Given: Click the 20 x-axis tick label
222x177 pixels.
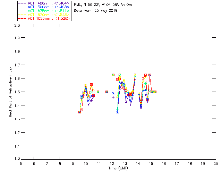Looking at the screenshot, I should (216, 164).
